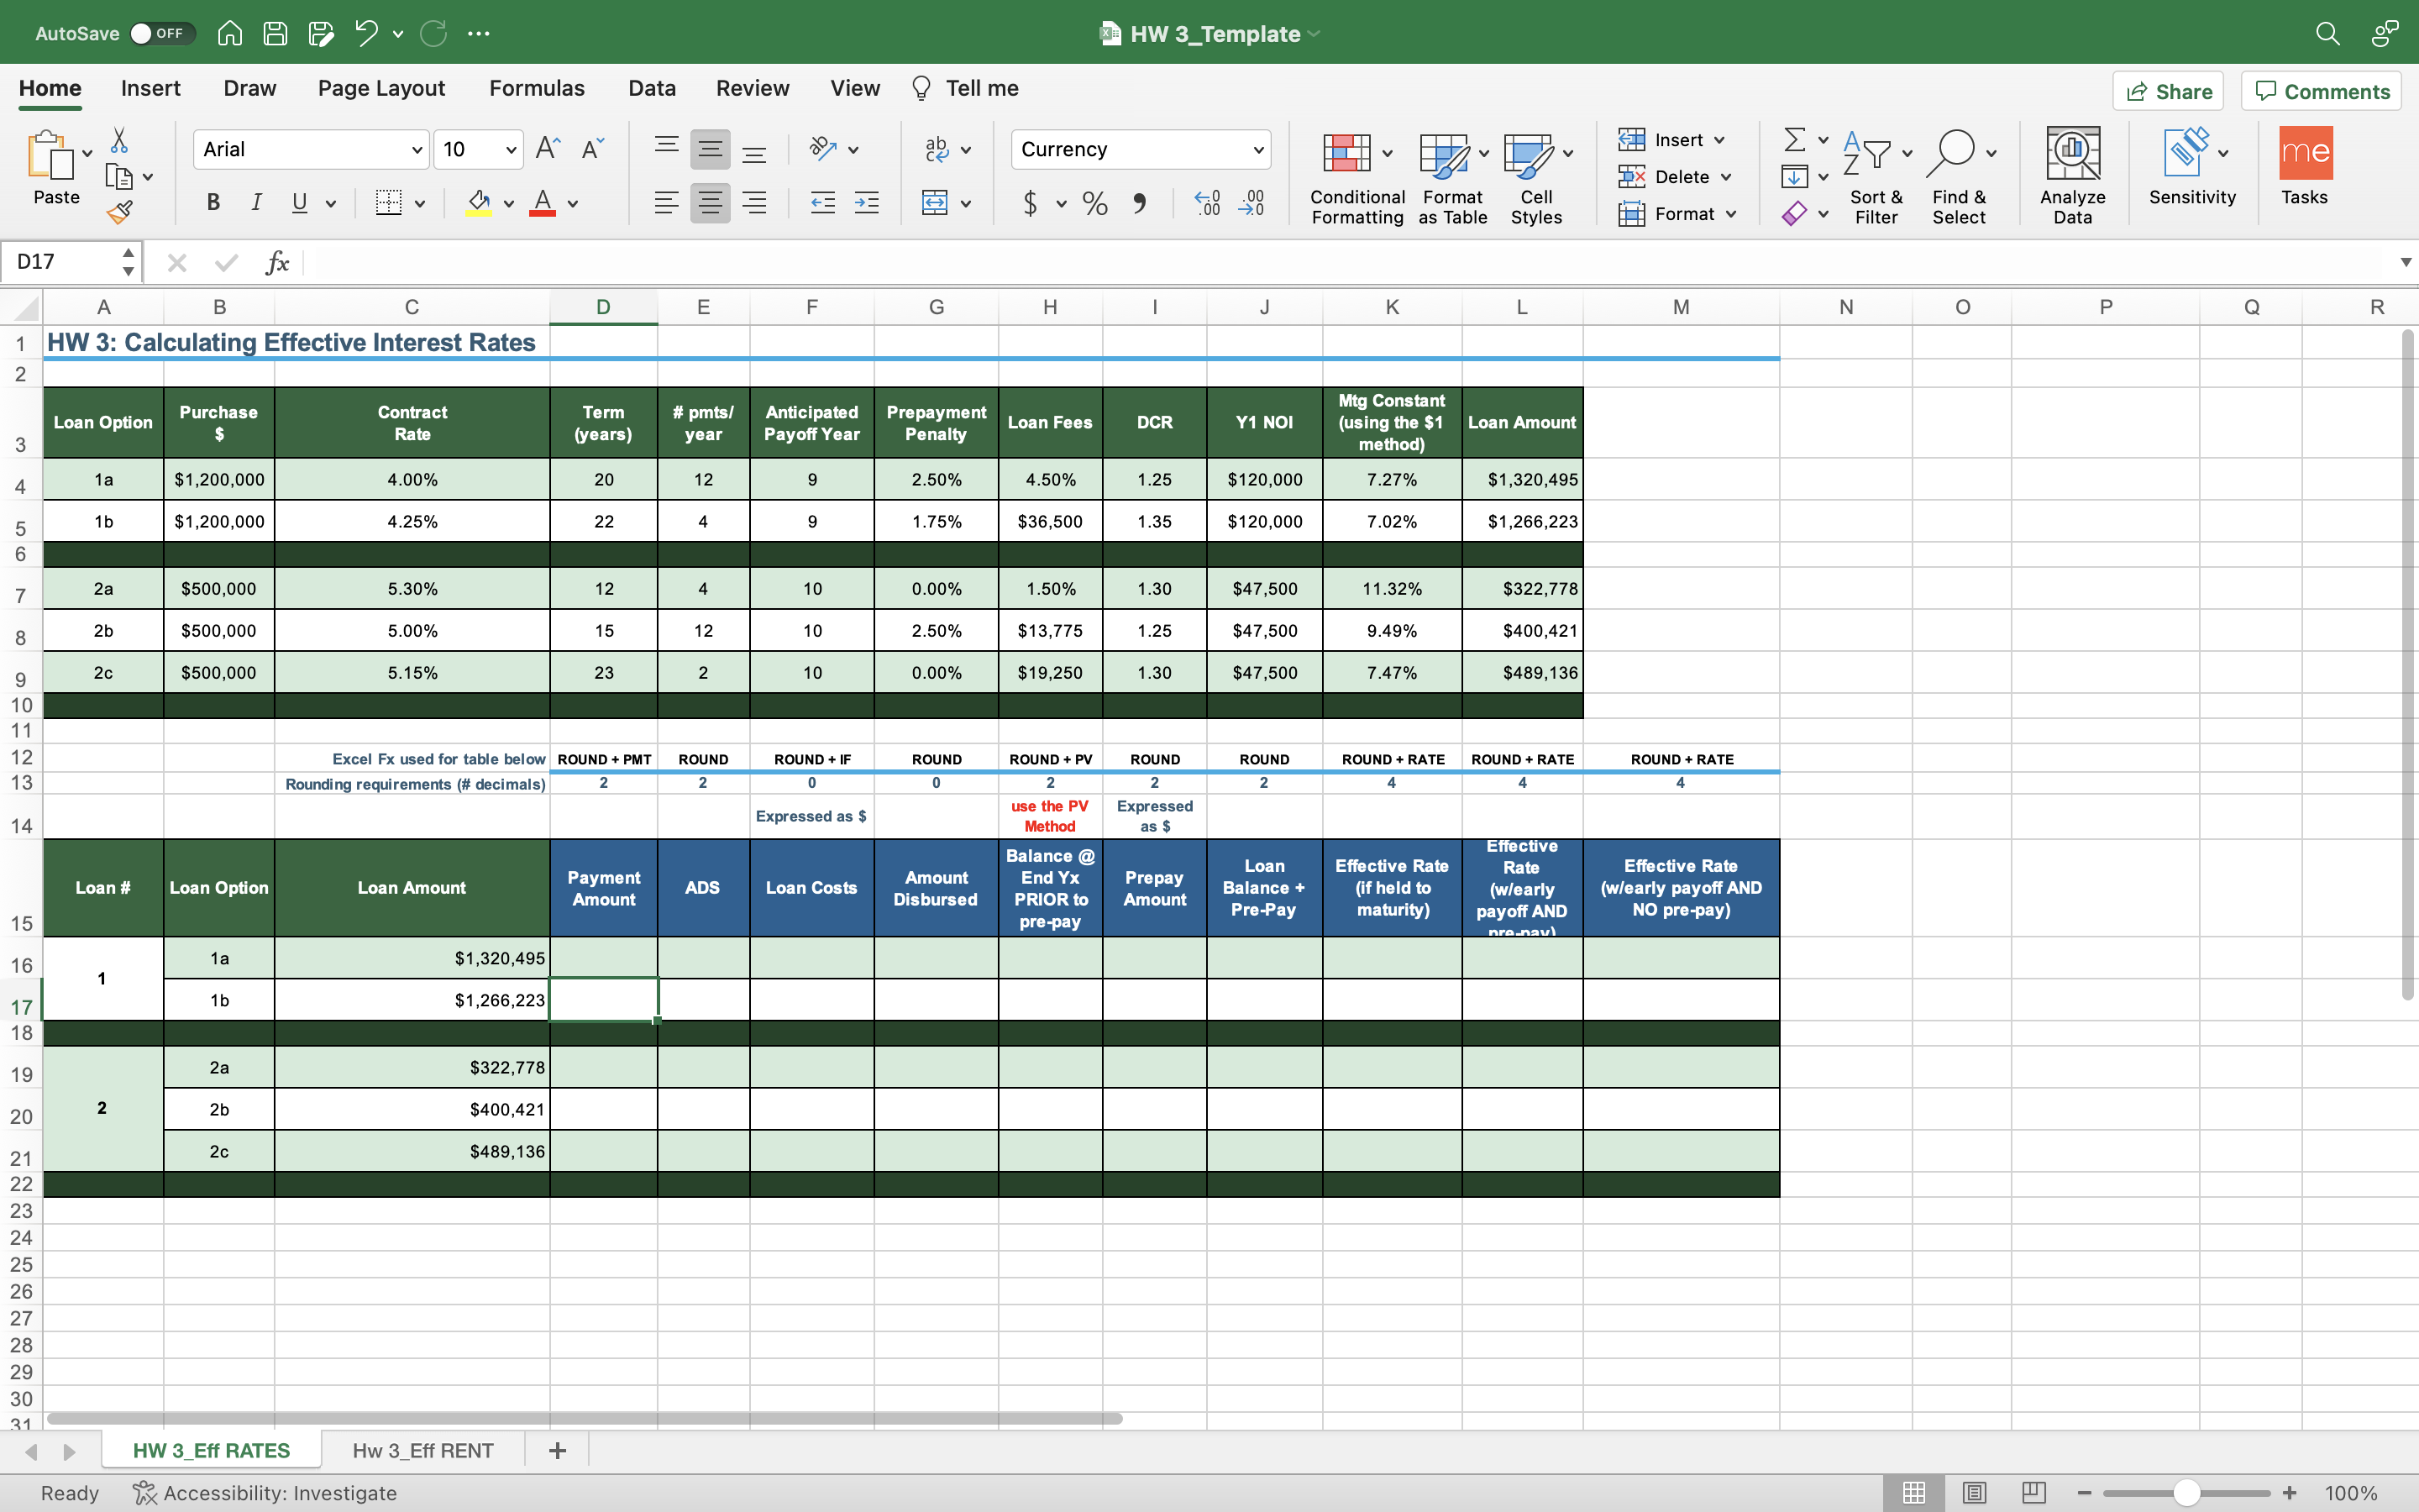This screenshot has height=1512, width=2419.
Task: Decrease font size with smaller A icon
Action: pyautogui.click(x=593, y=149)
